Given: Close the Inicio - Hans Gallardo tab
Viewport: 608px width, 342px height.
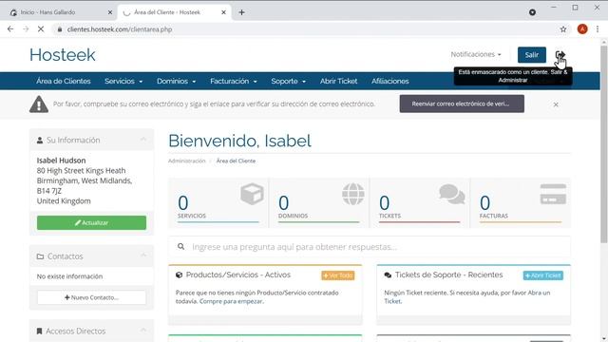Looking at the screenshot, I should [110, 12].
